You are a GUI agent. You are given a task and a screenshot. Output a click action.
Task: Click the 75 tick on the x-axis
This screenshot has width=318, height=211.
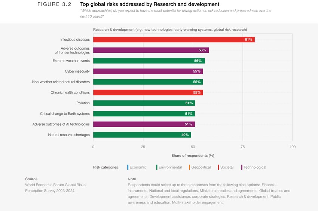pyautogui.click(x=242, y=147)
